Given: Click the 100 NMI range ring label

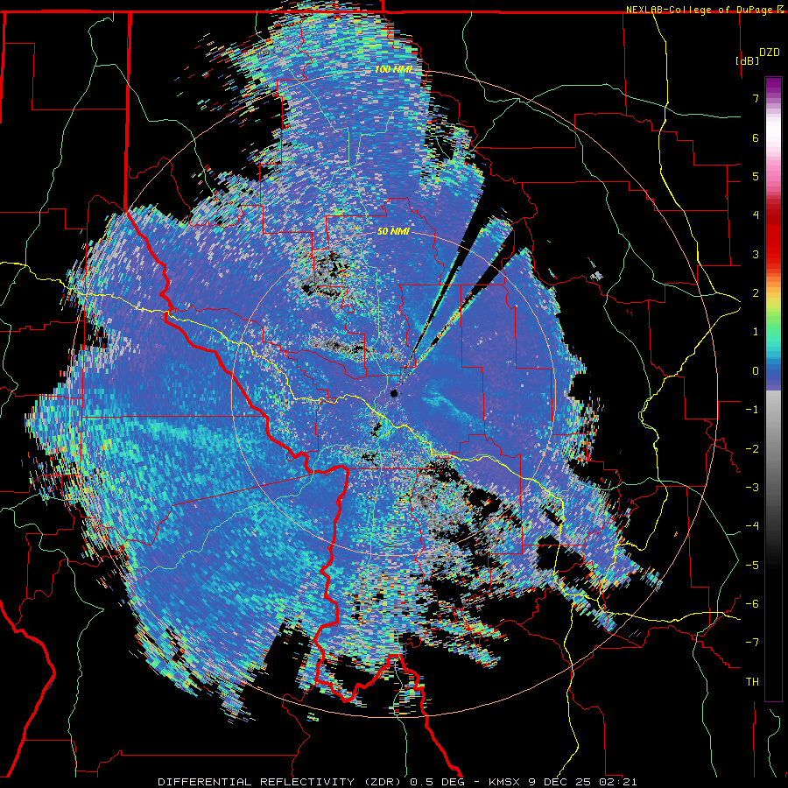Looking at the screenshot, I should click(x=393, y=69).
